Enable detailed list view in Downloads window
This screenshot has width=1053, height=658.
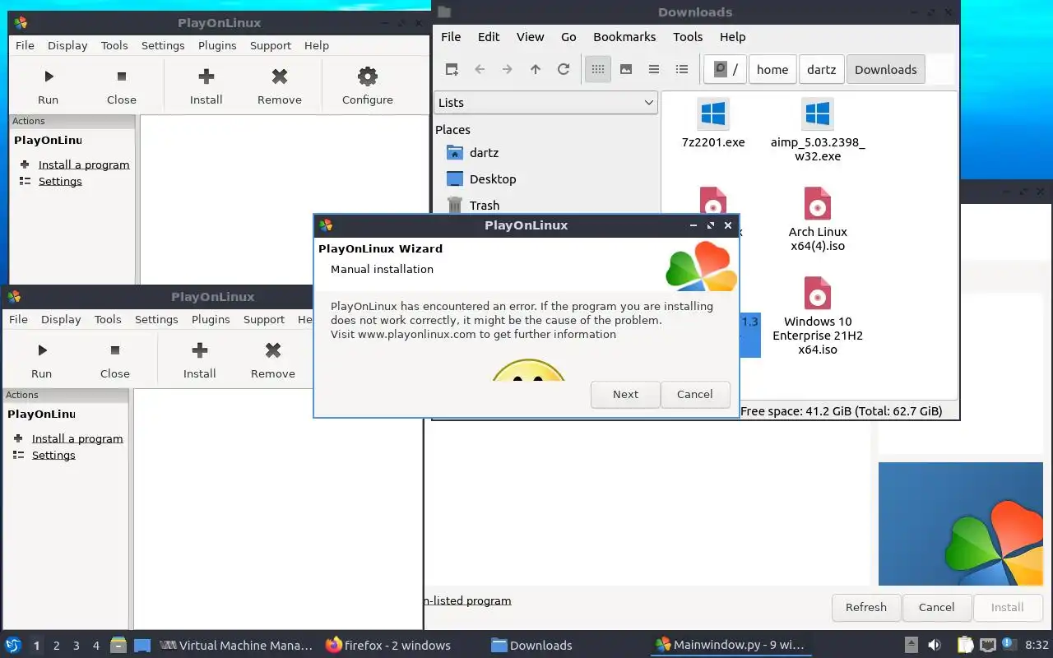click(x=682, y=70)
